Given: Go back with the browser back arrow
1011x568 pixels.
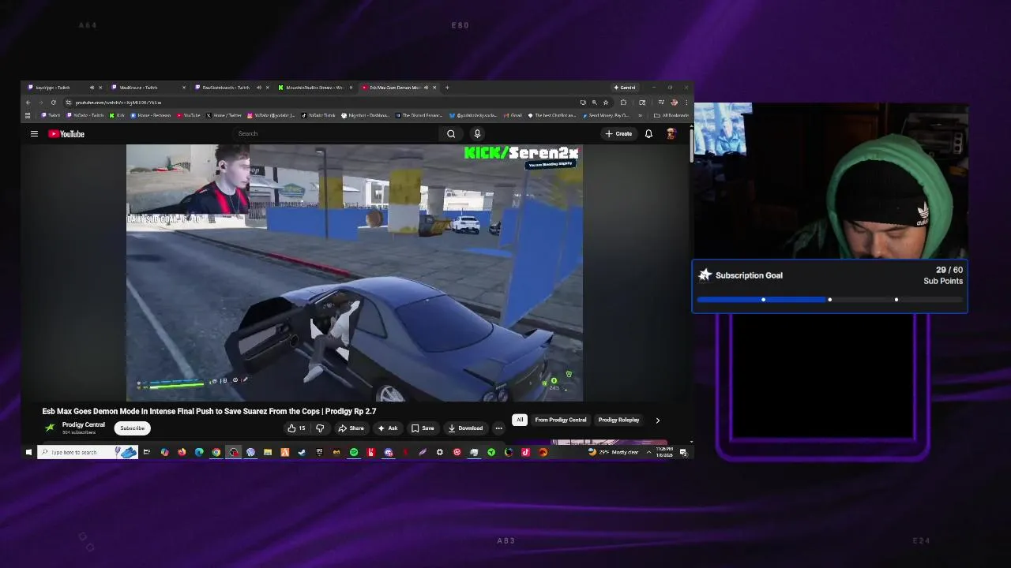Looking at the screenshot, I should (x=28, y=103).
